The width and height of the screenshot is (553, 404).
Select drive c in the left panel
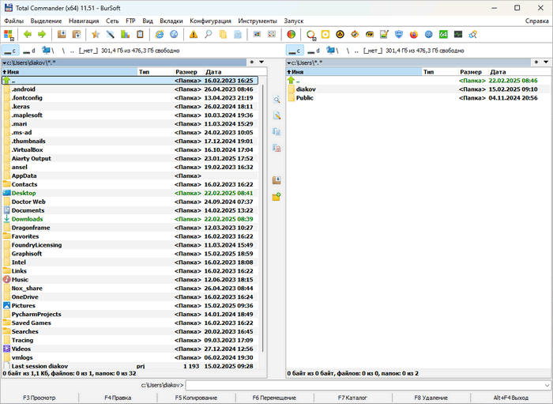[10, 51]
